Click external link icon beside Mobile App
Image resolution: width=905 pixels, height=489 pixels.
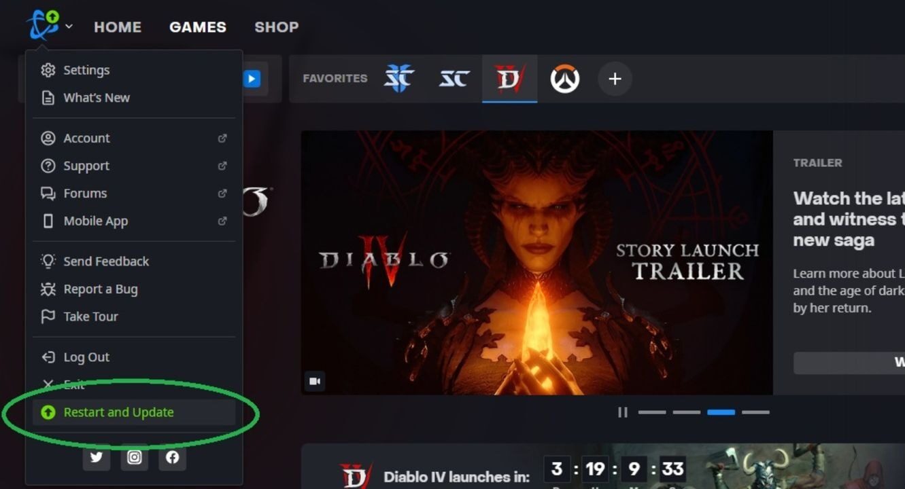[222, 221]
